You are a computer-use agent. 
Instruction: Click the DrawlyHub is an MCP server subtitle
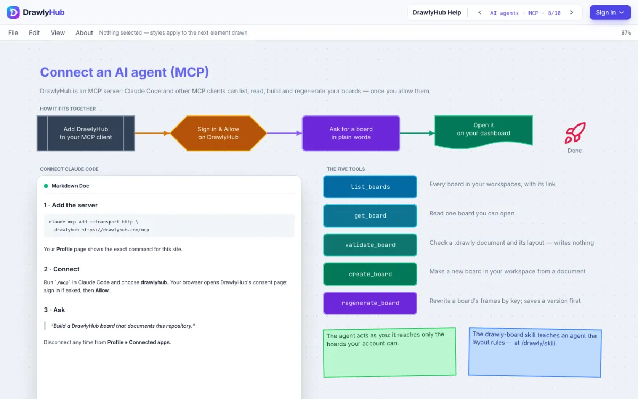click(235, 91)
